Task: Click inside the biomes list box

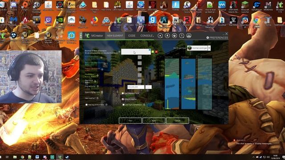Action: click(136, 52)
